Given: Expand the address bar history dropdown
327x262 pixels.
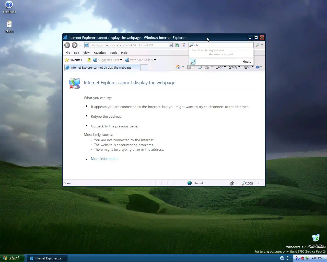Looking at the screenshot, I should (x=171, y=45).
